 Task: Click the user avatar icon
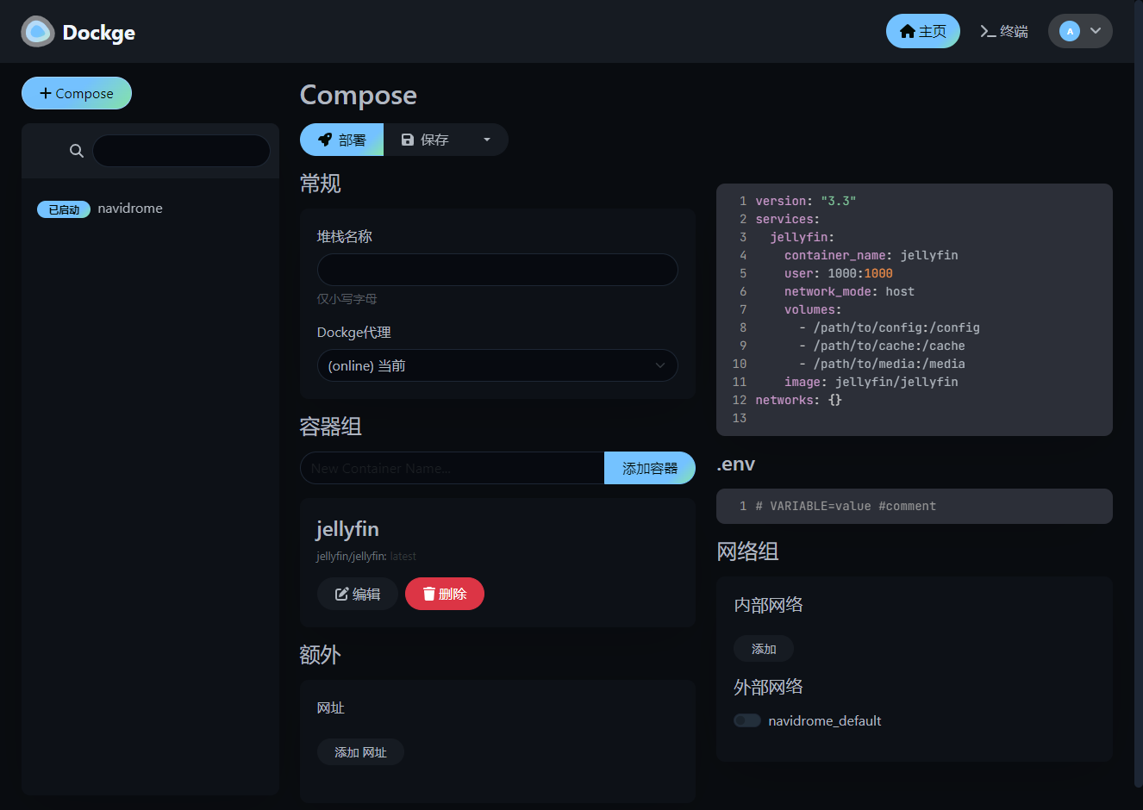click(x=1070, y=31)
